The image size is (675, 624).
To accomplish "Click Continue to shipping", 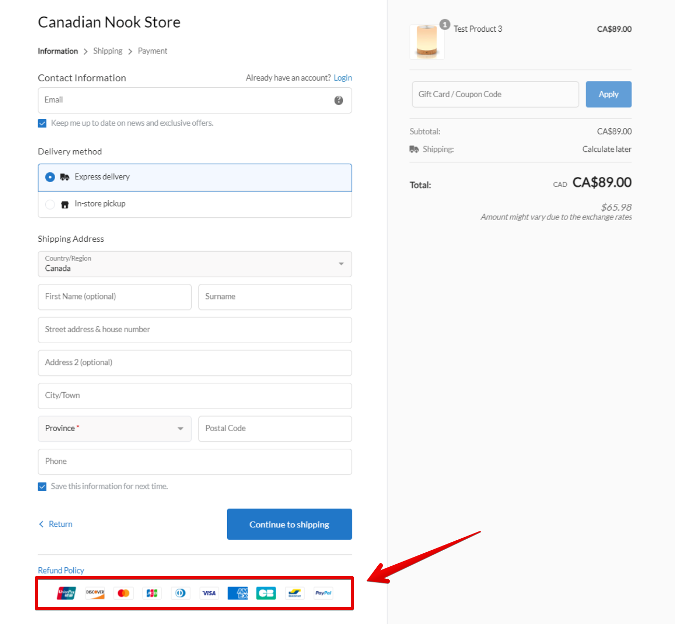I will pos(289,524).
